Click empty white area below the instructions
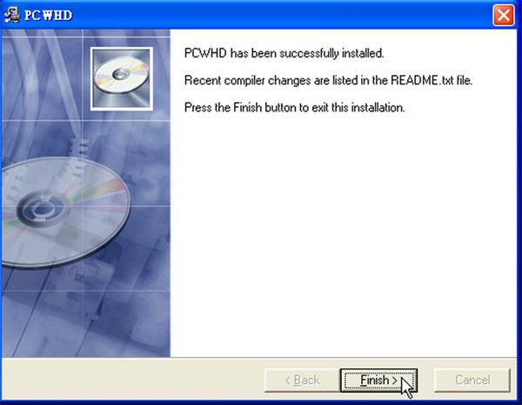Screen dimensions: 522x405 click(x=343, y=233)
